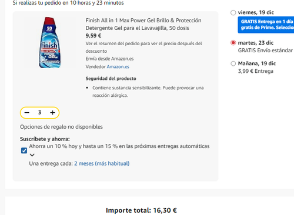Open the 2 meses delivery frequency dropdown
294x215 pixels.
pos(102,163)
